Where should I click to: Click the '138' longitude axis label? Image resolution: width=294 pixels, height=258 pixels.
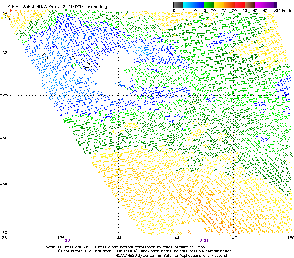coord(61,238)
